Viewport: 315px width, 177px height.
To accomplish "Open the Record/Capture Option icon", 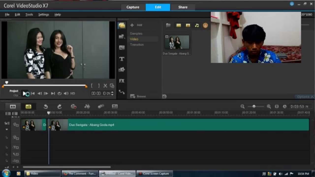I will pos(73,106).
